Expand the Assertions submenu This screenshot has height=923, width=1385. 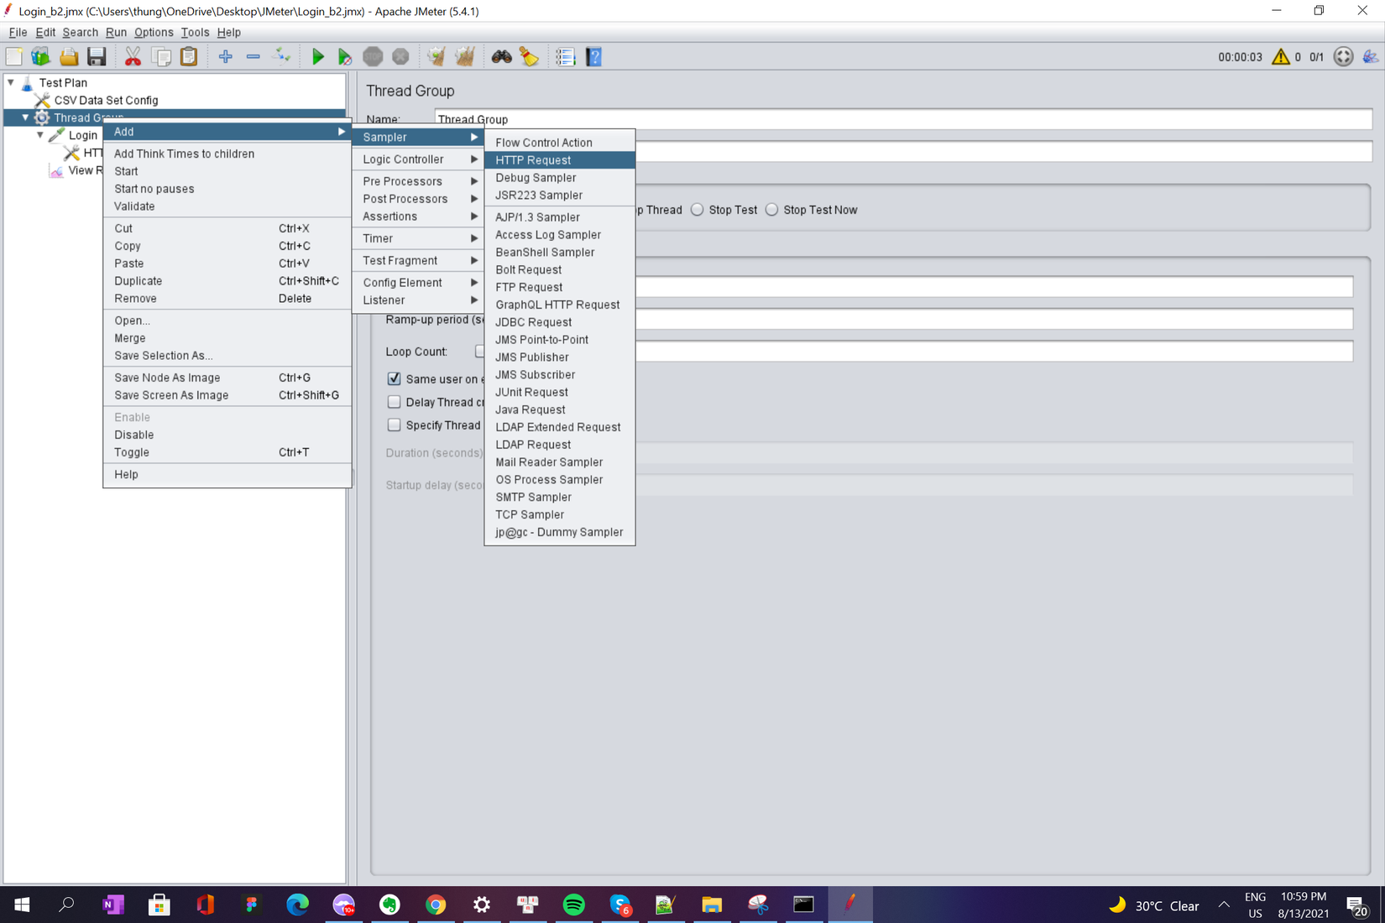click(420, 216)
